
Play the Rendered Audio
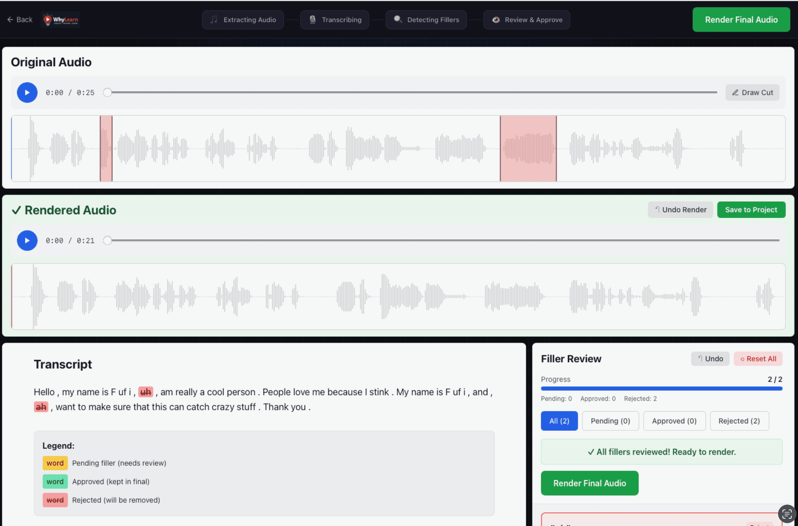[27, 241]
